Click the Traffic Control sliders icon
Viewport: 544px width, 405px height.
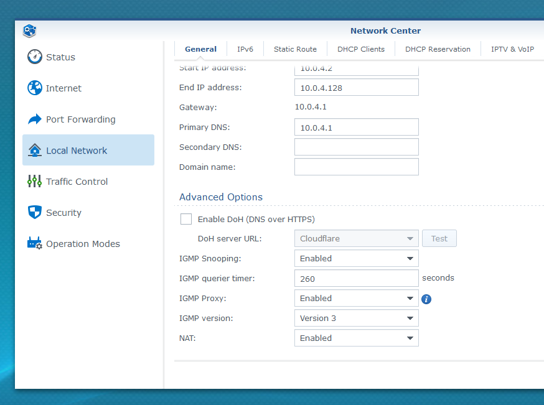tap(34, 182)
